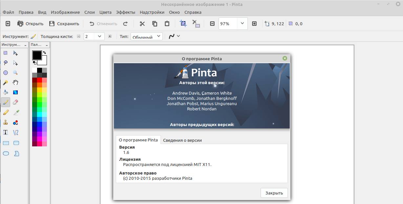Select the Text tool
The image size is (403, 204).
pyautogui.click(x=6, y=133)
